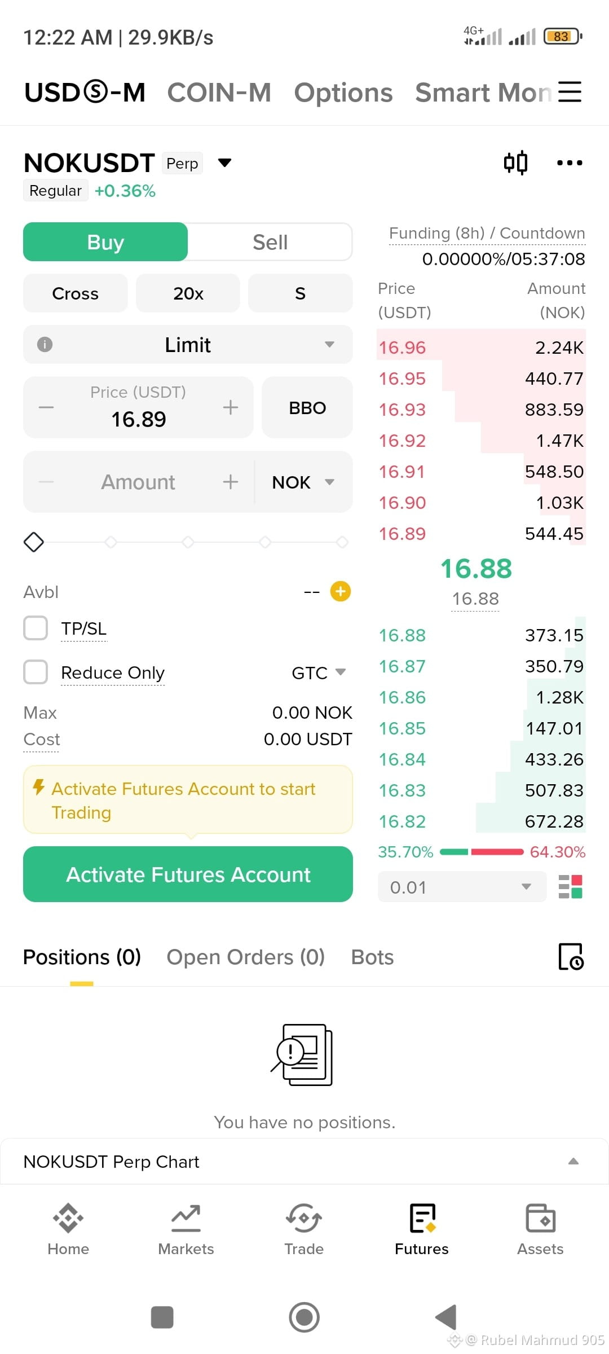Switch to the Sell side toggle
Image resolution: width=609 pixels, height=1354 pixels.
(x=270, y=242)
